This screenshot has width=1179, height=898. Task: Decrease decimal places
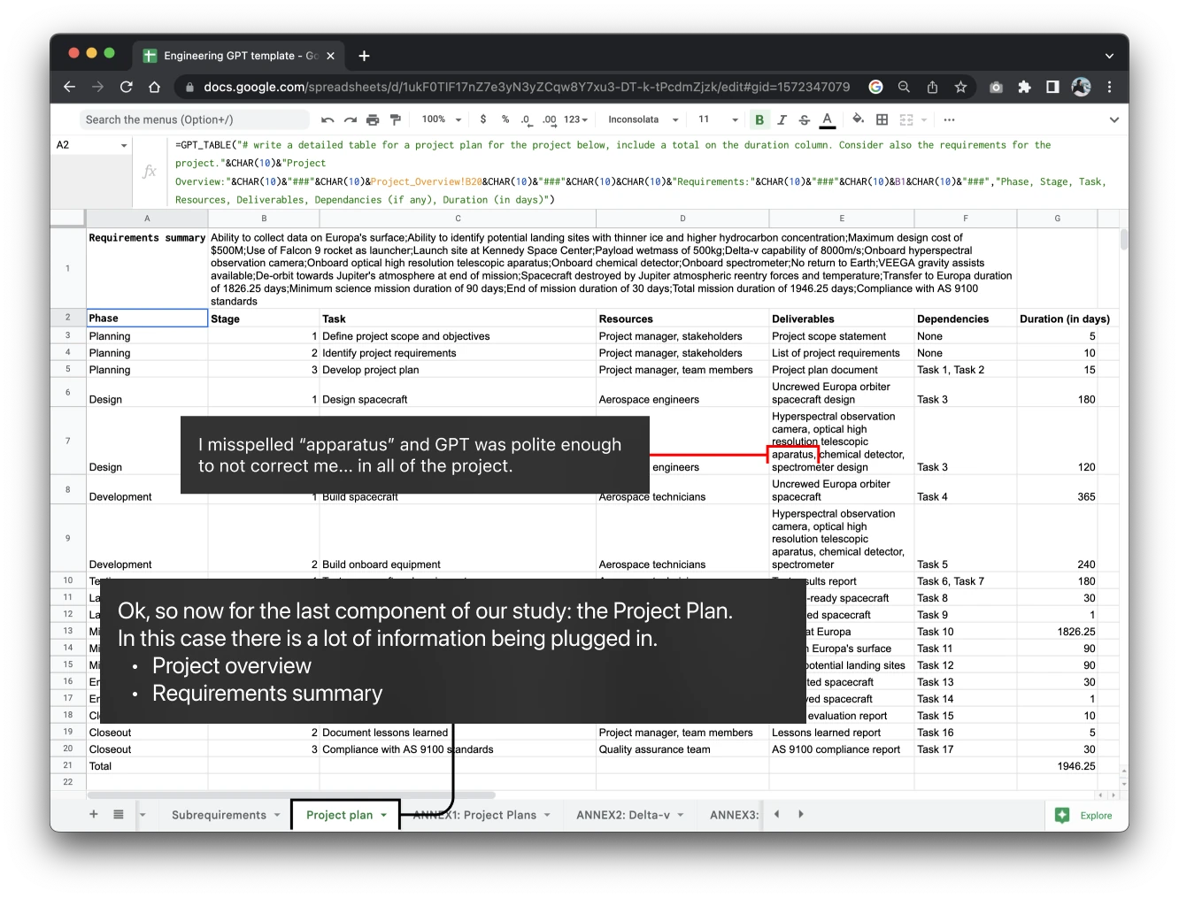[526, 119]
